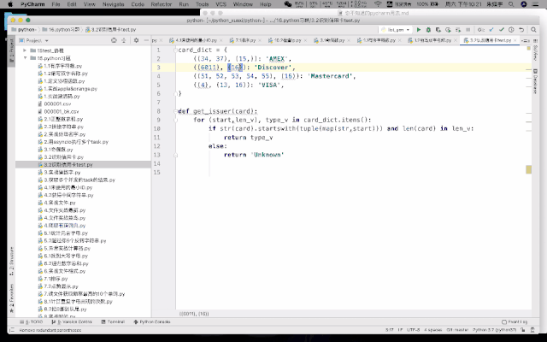Expand the 15test folder in tree
Image resolution: width=547 pixels, height=342 pixels.
tap(25, 50)
